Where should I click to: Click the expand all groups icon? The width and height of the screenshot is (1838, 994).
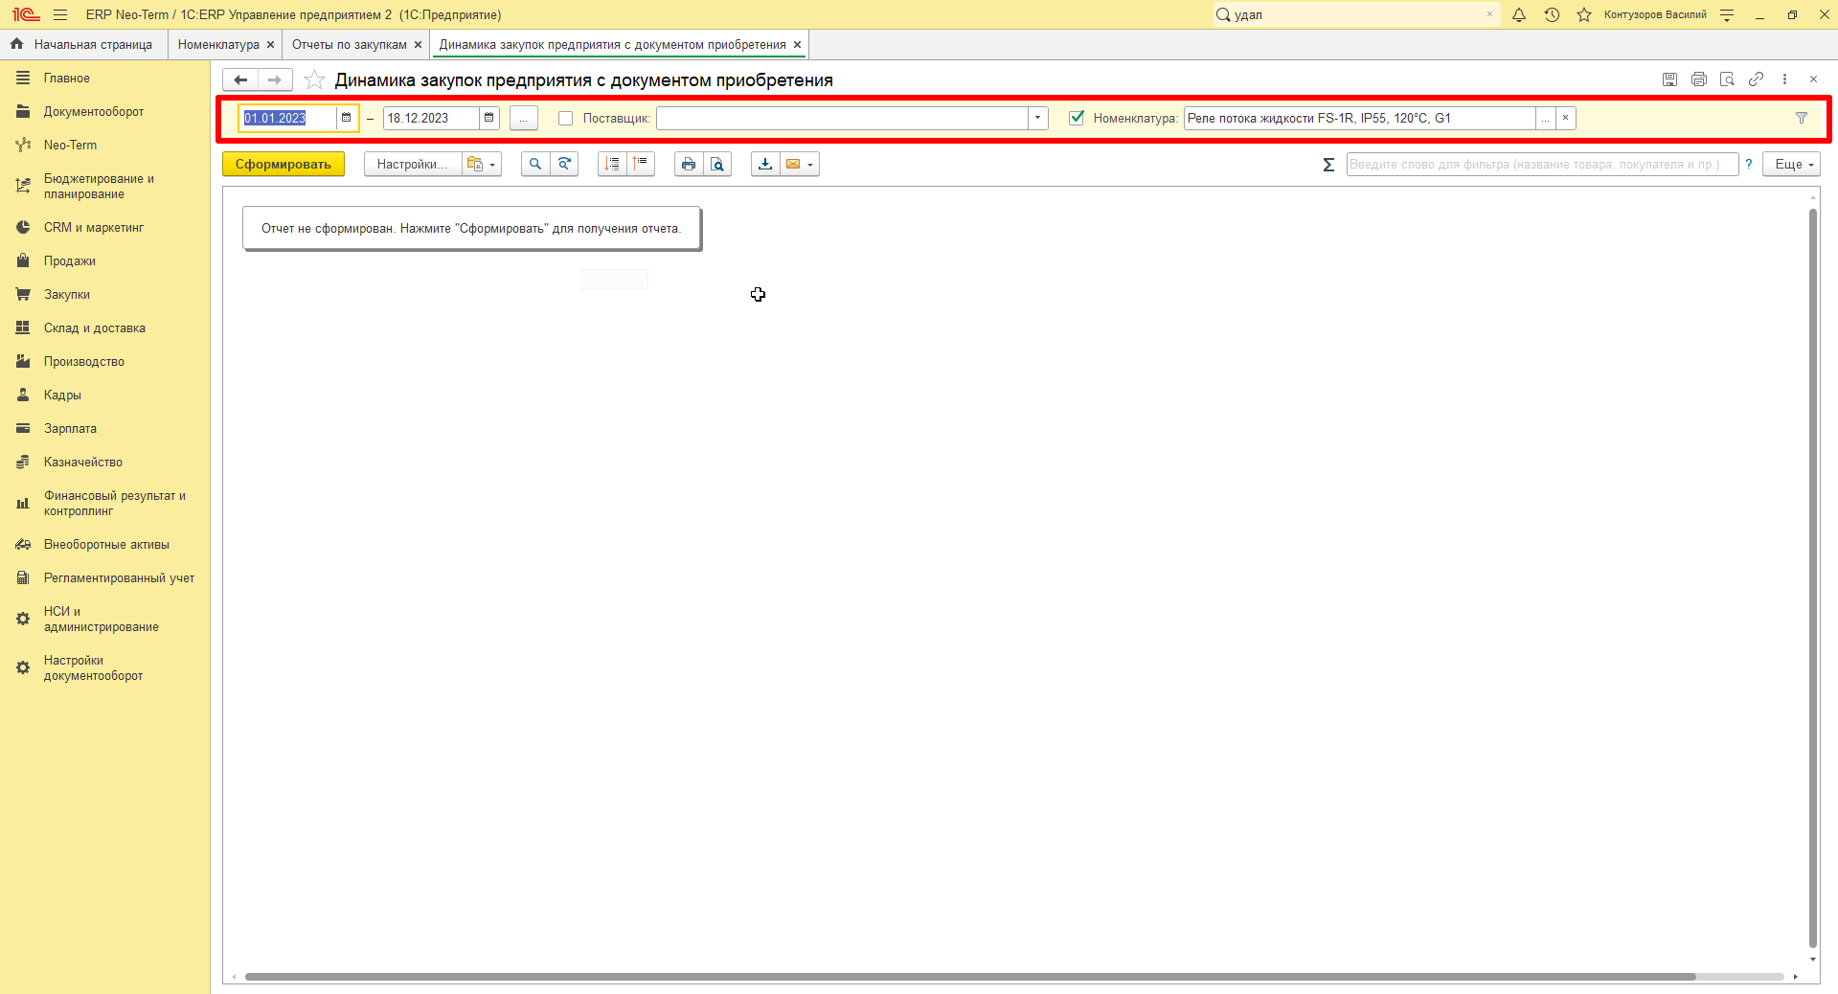[612, 164]
